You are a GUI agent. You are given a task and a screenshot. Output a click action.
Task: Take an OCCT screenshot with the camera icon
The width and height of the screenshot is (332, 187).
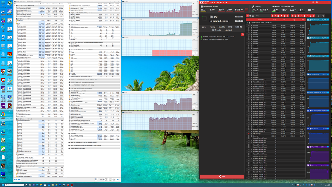coord(317,2)
